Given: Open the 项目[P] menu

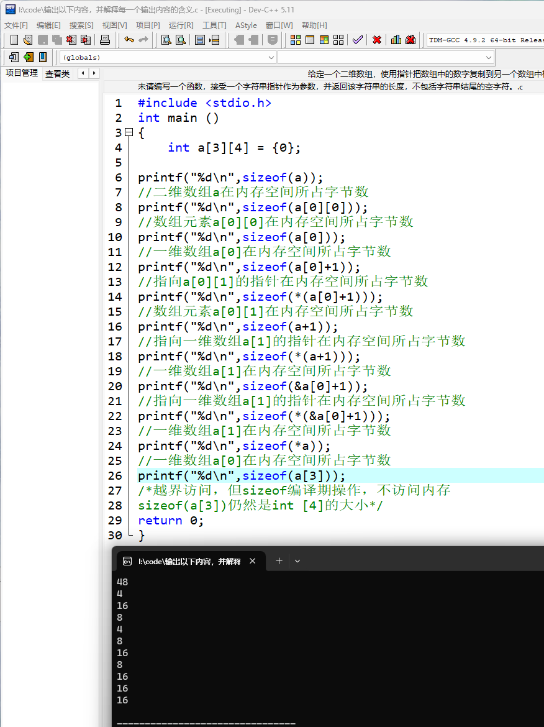Looking at the screenshot, I should click(148, 25).
